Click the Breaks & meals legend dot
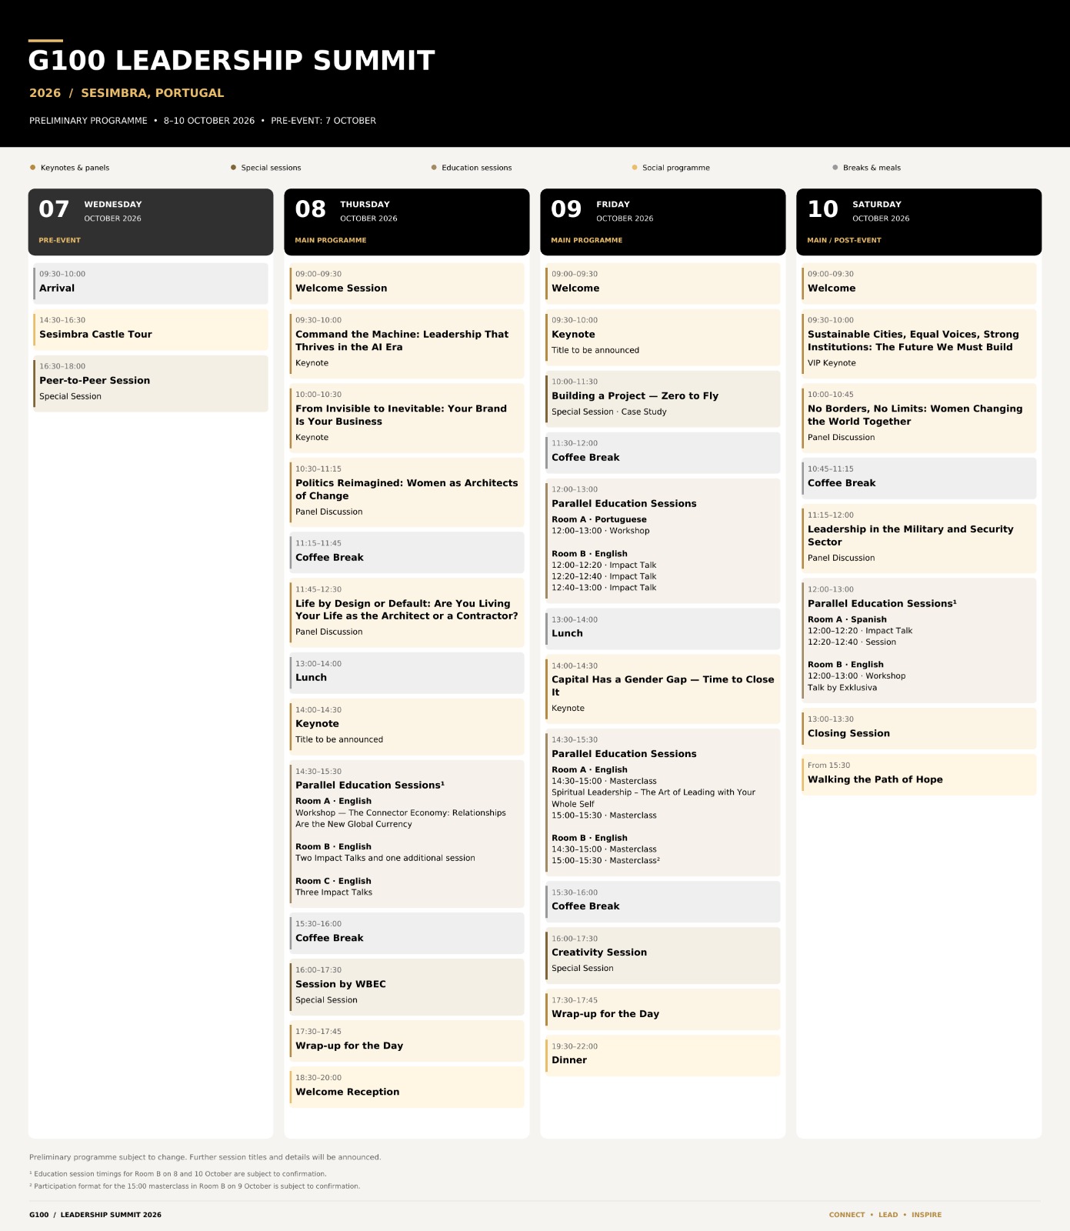The height and width of the screenshot is (1231, 1070). click(835, 168)
